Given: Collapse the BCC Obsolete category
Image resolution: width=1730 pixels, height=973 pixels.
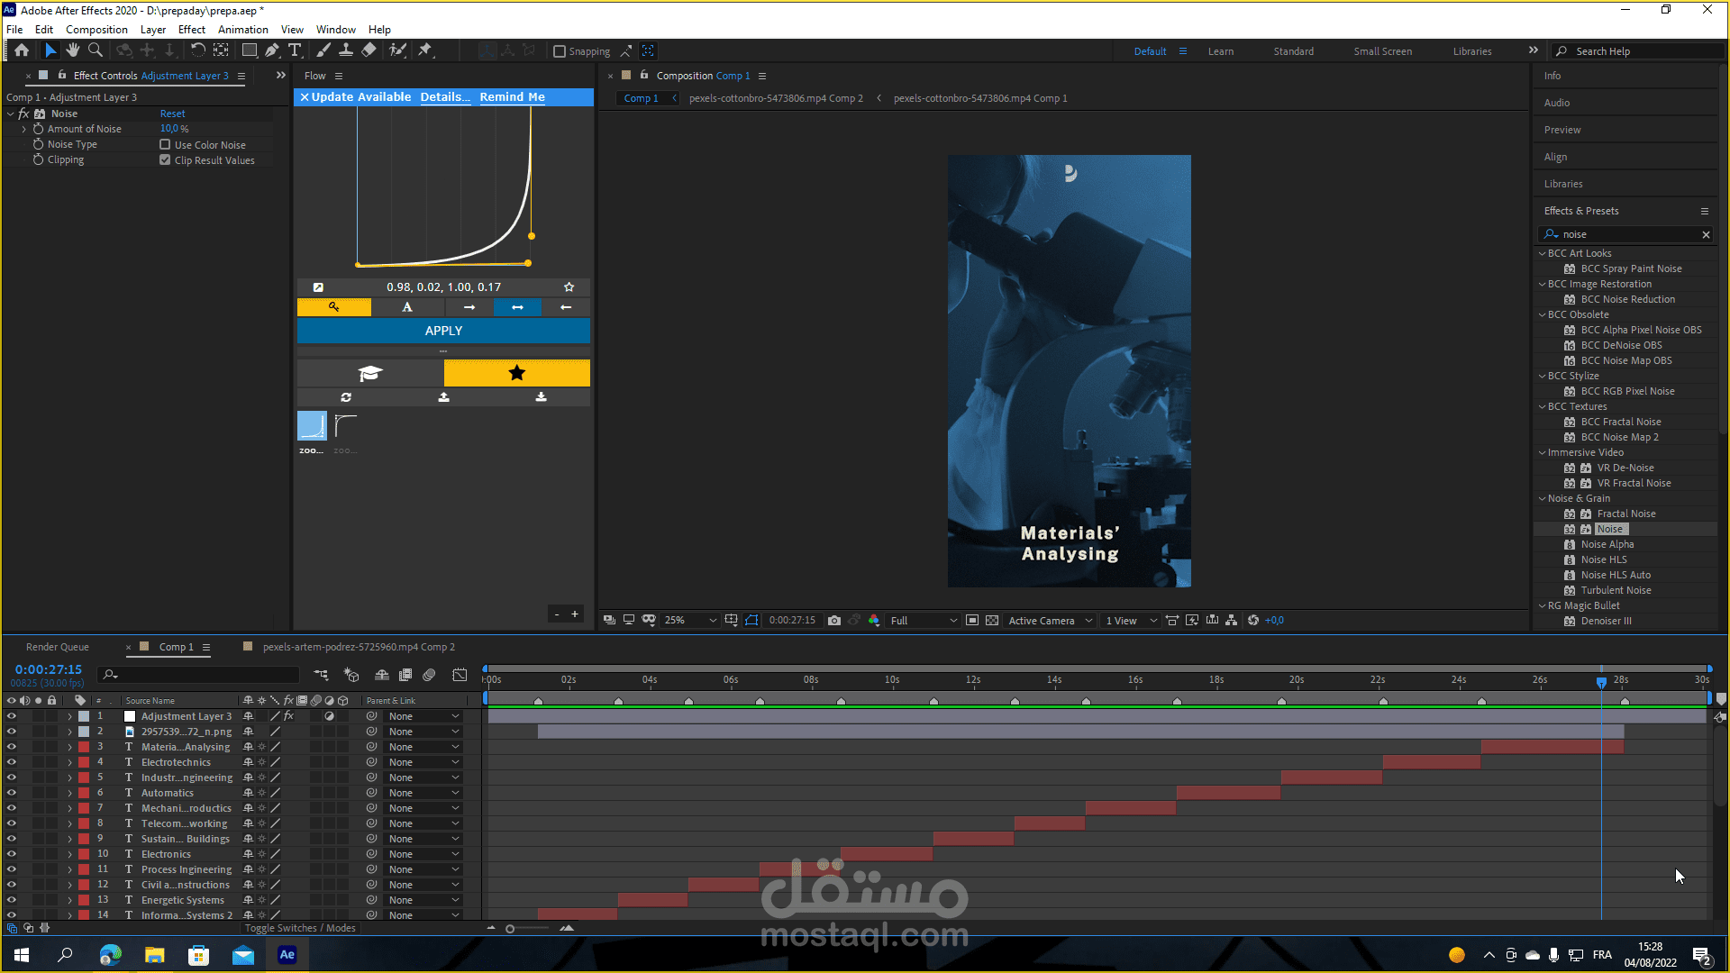Looking at the screenshot, I should tap(1543, 314).
